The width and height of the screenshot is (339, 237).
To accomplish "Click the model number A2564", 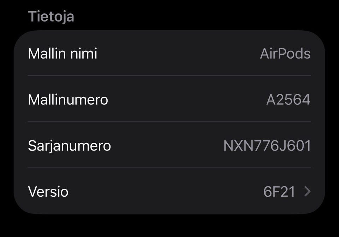I will 288,99.
